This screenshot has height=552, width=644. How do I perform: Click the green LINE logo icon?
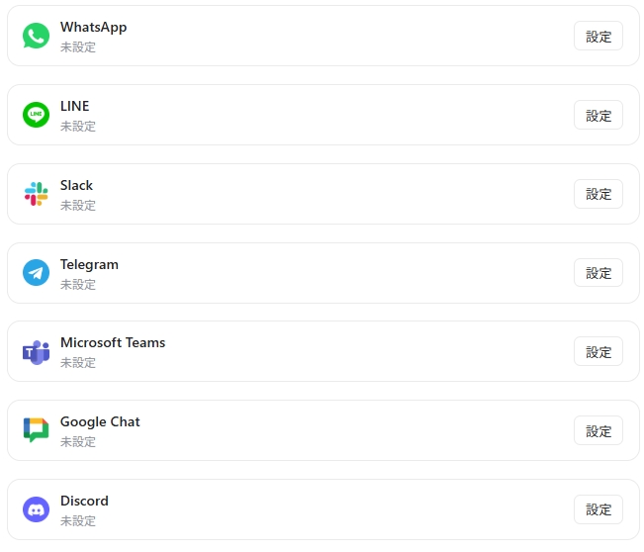pos(36,115)
